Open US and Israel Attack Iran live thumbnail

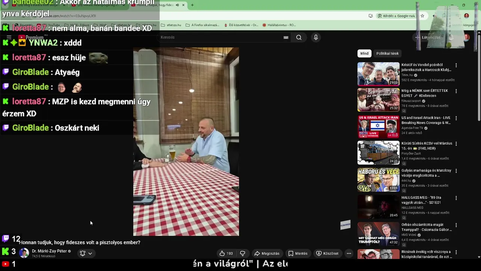(378, 126)
